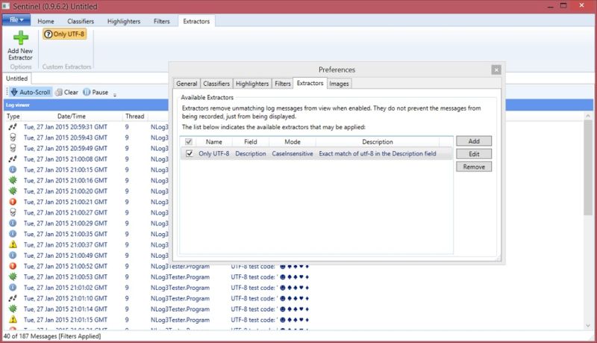This screenshot has width=597, height=343.
Task: Click the green bug icon at 21:00:16
Action: (13, 180)
